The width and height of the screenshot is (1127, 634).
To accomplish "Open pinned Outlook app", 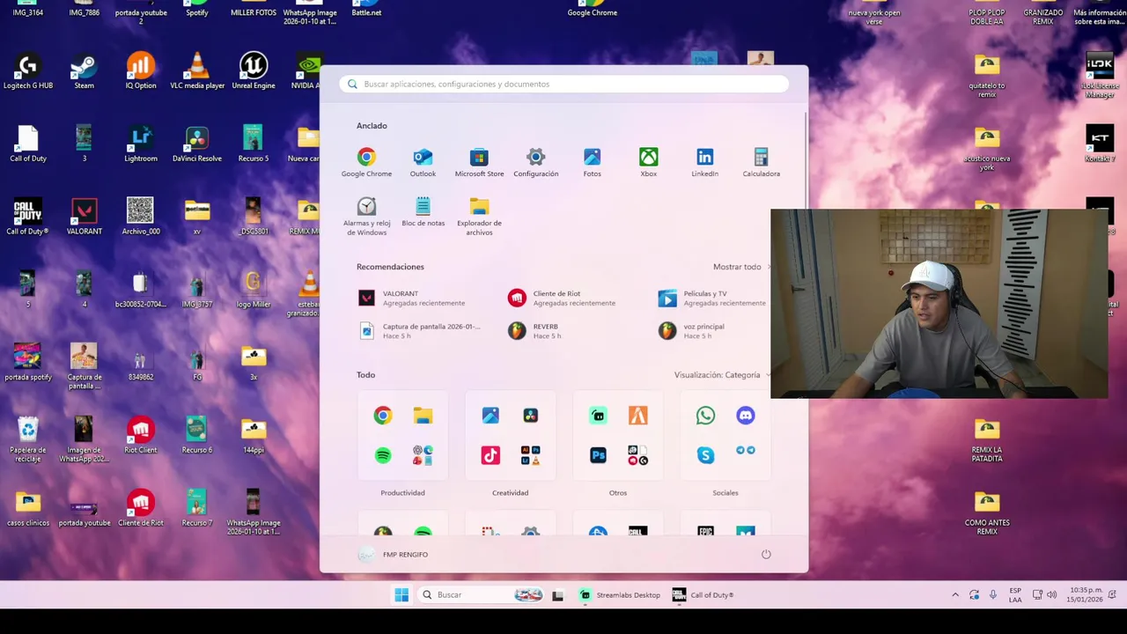I will pos(423,163).
